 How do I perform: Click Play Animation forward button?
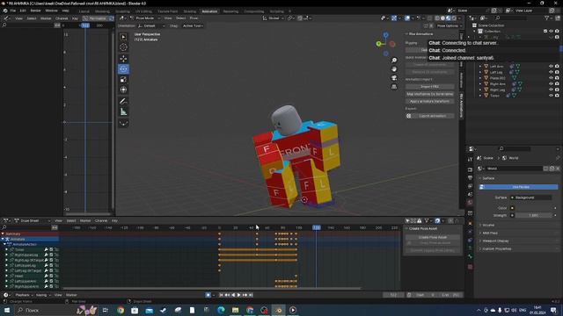point(238,295)
